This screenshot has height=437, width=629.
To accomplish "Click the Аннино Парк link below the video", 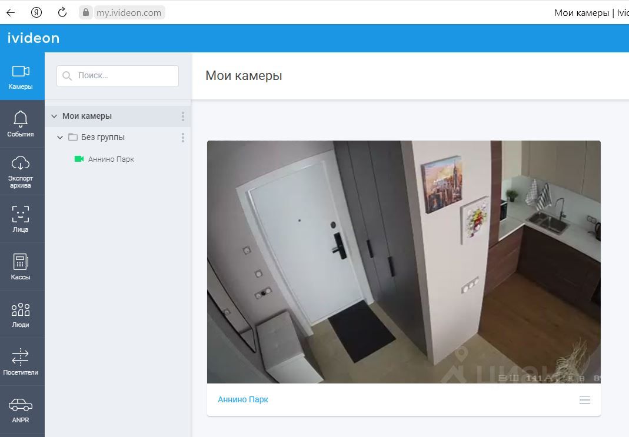I will click(242, 399).
